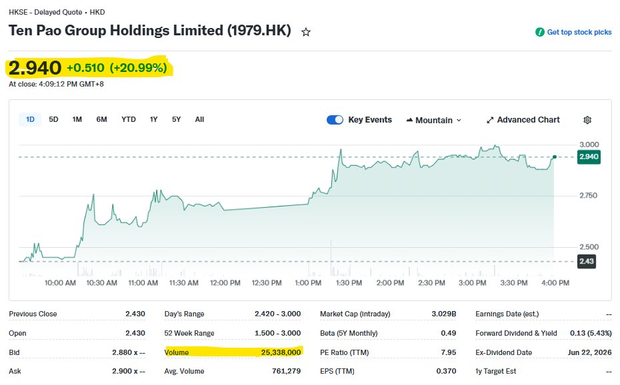Click the 2.750 price axis label
Screen dimensions: 620x385
(x=589, y=195)
